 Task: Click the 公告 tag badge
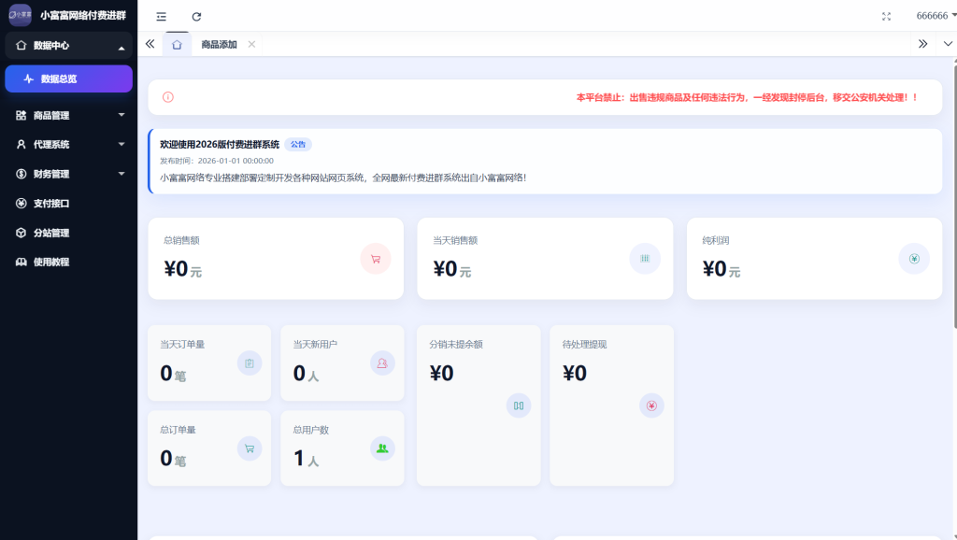point(298,145)
